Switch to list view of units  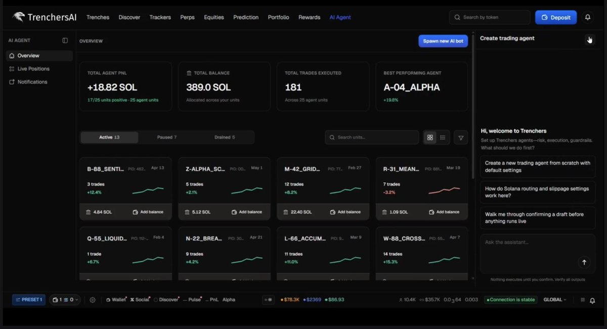click(x=443, y=137)
